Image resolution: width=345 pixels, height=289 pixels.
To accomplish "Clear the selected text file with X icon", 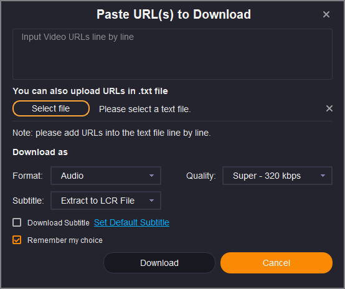I will [x=329, y=108].
